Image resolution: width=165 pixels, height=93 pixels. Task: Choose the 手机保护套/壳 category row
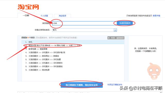pyautogui.click(x=73, y=53)
